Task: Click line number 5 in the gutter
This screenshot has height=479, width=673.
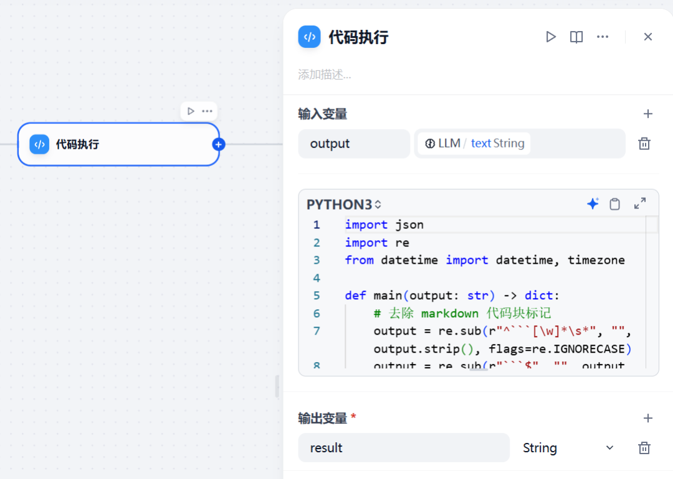Action: 317,295
